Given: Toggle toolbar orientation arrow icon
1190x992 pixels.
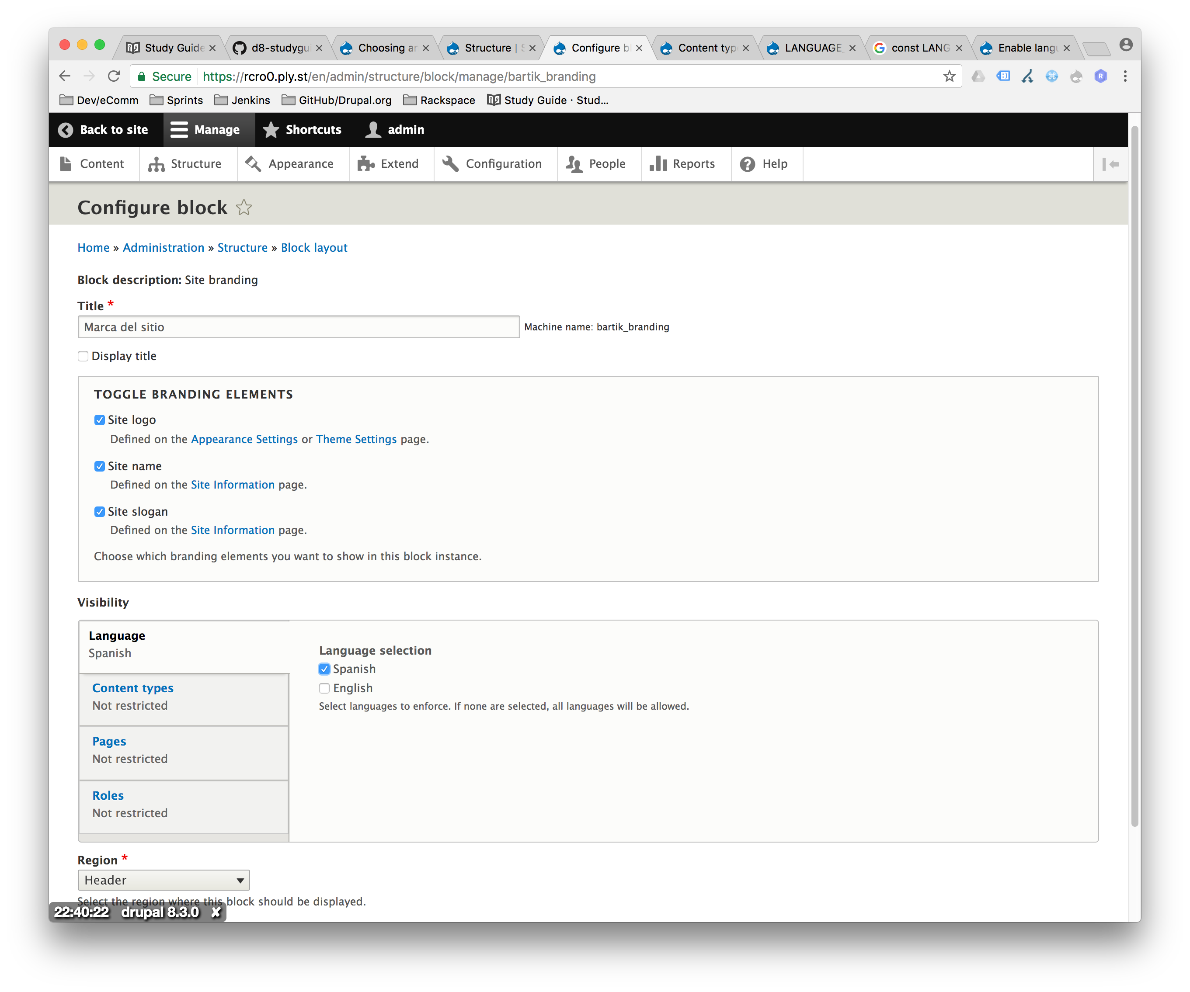Looking at the screenshot, I should click(x=1111, y=164).
